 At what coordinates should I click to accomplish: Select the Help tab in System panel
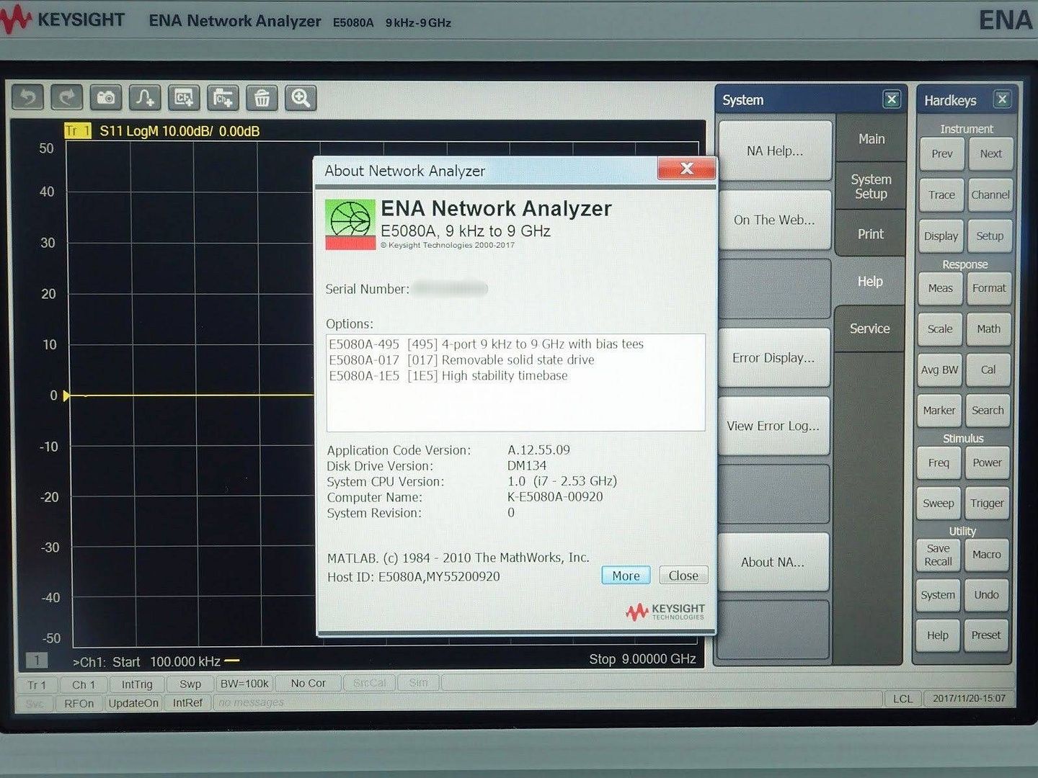click(x=870, y=281)
